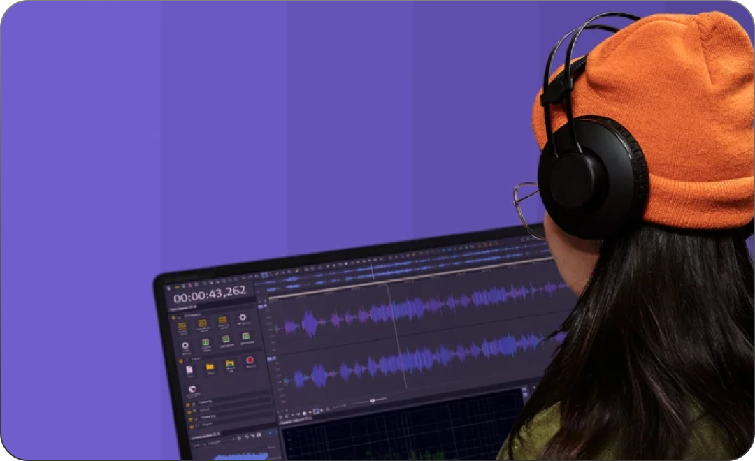Click the folder icon containing a blue picture
The width and height of the screenshot is (755, 461).
pos(230,365)
